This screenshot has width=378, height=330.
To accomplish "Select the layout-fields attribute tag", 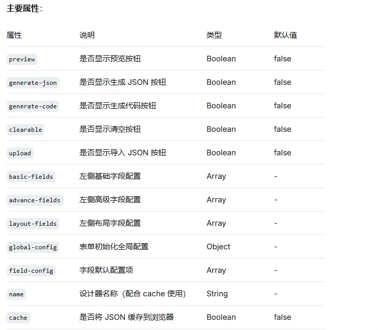I will (33, 224).
